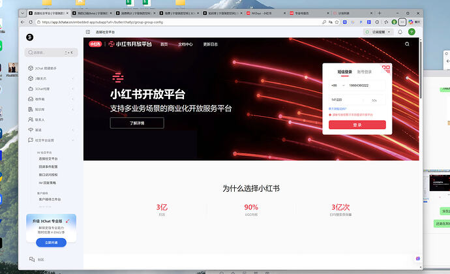Reload the page with refresh icon

click(x=31, y=22)
